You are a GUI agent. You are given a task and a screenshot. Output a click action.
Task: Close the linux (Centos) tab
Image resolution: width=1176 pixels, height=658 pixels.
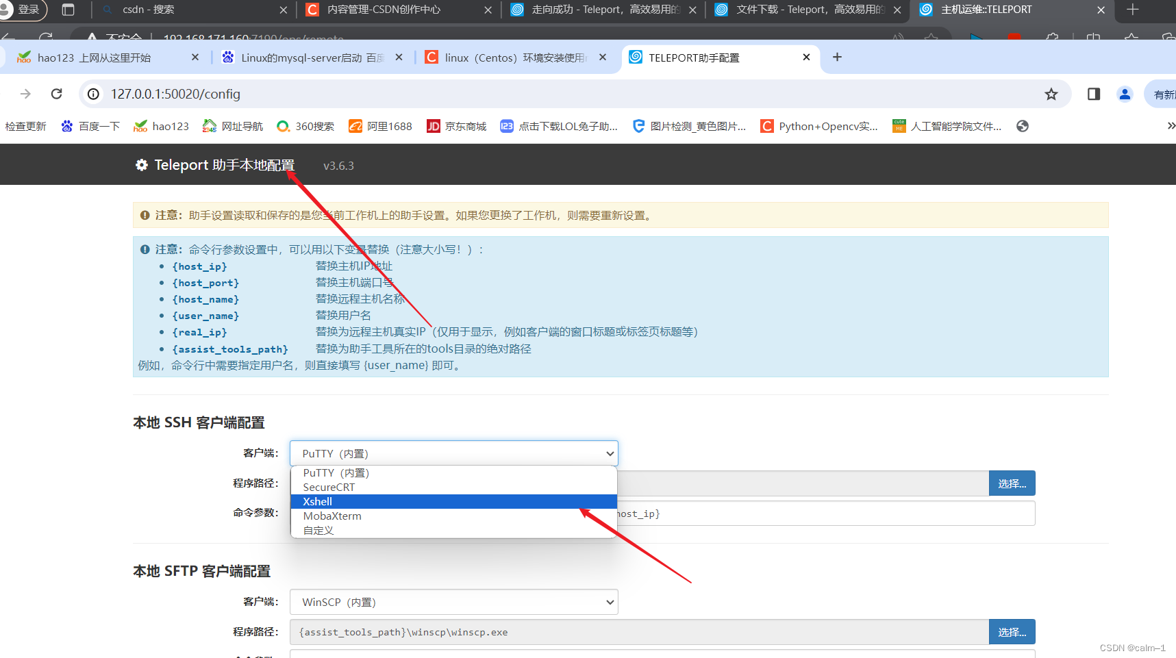pyautogui.click(x=602, y=57)
